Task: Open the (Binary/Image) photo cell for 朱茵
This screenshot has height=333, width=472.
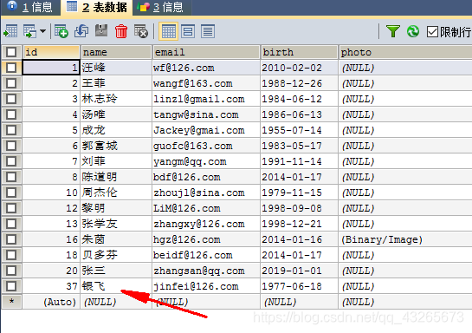Action: 405,239
